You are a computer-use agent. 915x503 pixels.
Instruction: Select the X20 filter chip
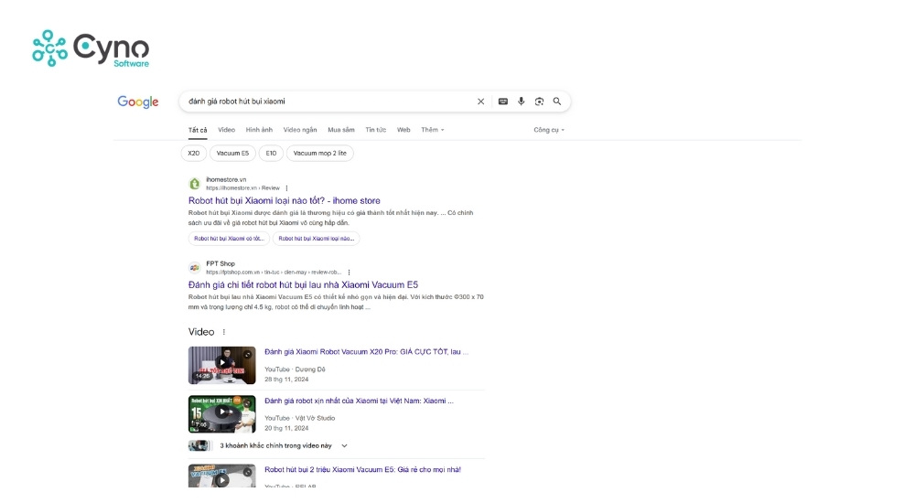point(194,154)
